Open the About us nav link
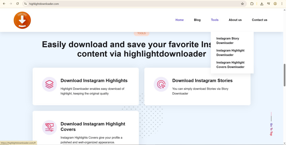 click(x=235, y=20)
